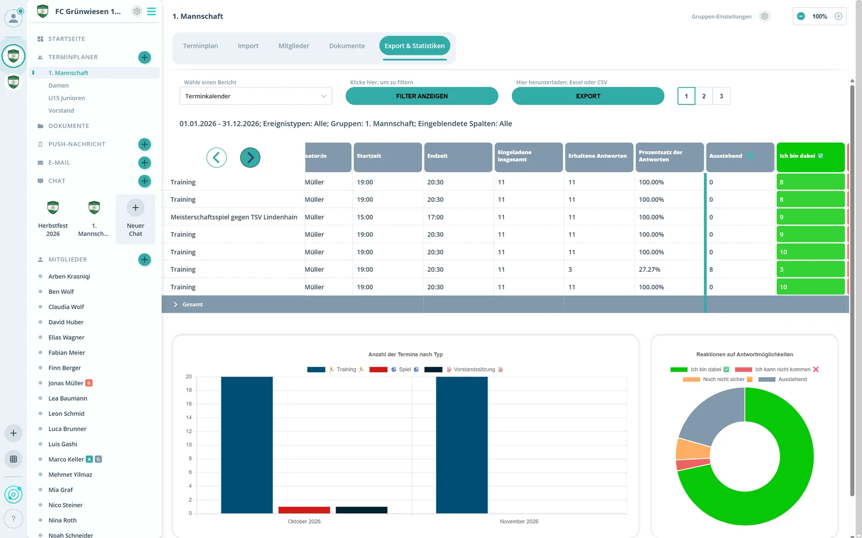The height and width of the screenshot is (538, 862).
Task: Open the Herbstfest 2026 chat icon
Action: point(53,207)
